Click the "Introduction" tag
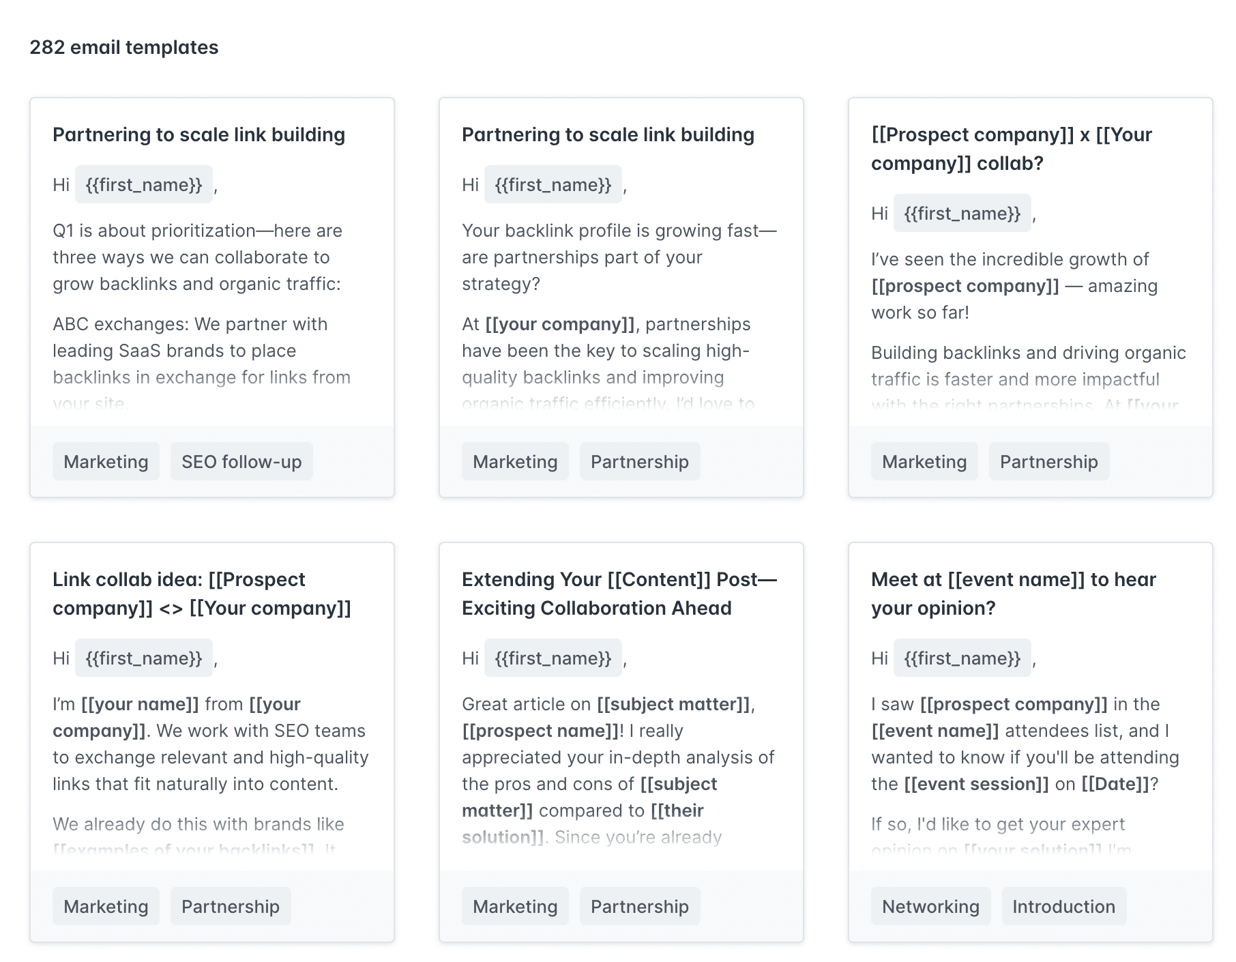The width and height of the screenshot is (1236, 962). pos(1063,907)
